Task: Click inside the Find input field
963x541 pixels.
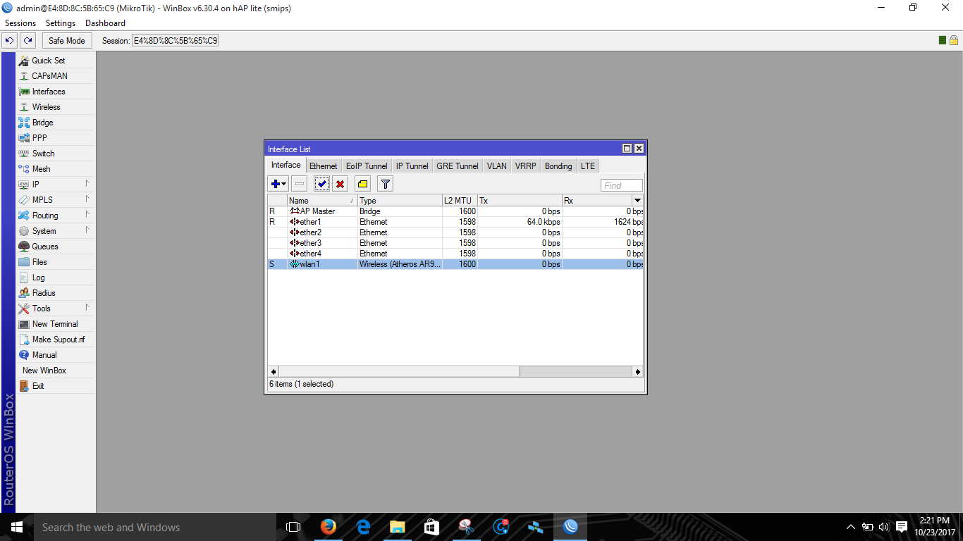Action: point(620,185)
